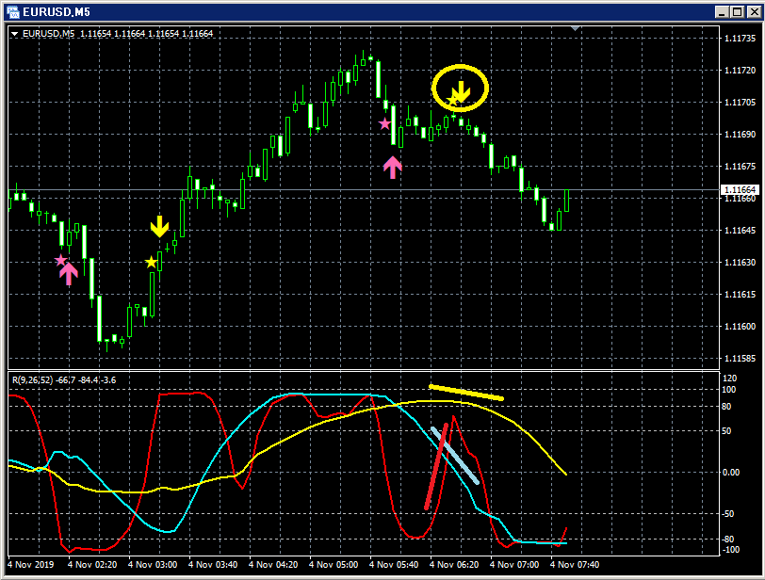Click price scale value 1.11630
The width and height of the screenshot is (765, 580).
click(x=740, y=262)
